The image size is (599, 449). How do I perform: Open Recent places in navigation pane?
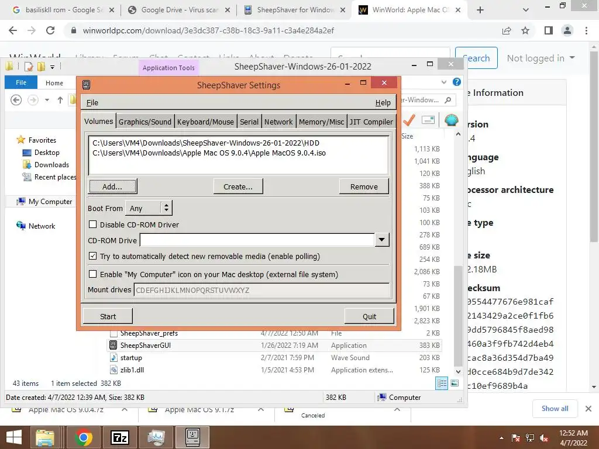[x=55, y=177]
